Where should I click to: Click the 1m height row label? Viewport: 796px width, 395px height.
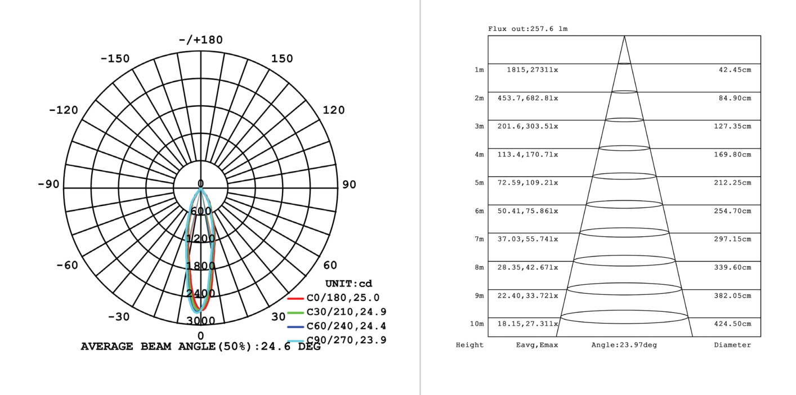click(x=479, y=70)
